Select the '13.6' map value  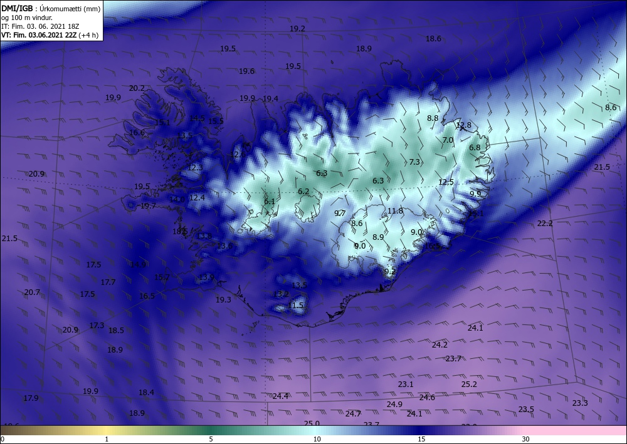[224, 246]
